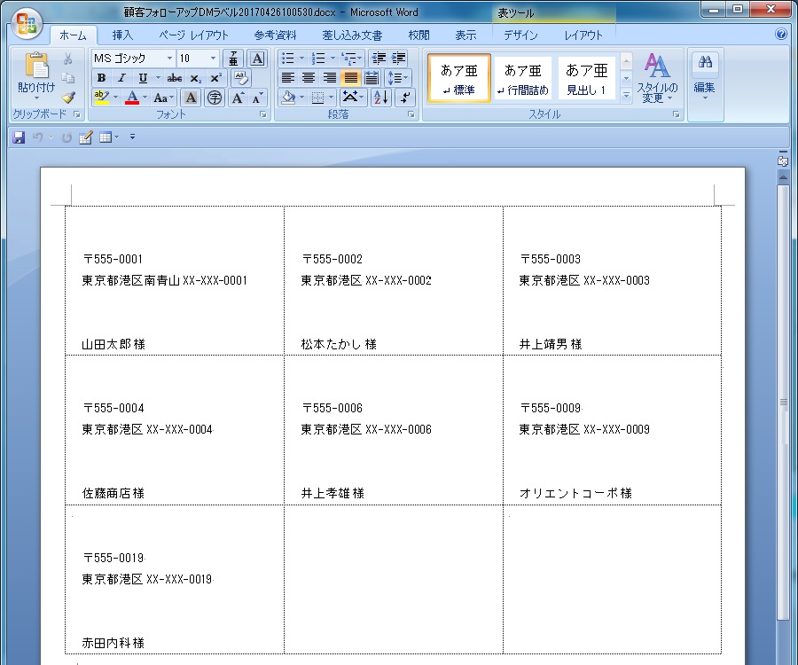Image resolution: width=798 pixels, height=665 pixels.
Task: Open スタイルの変更 menu
Action: point(657,78)
